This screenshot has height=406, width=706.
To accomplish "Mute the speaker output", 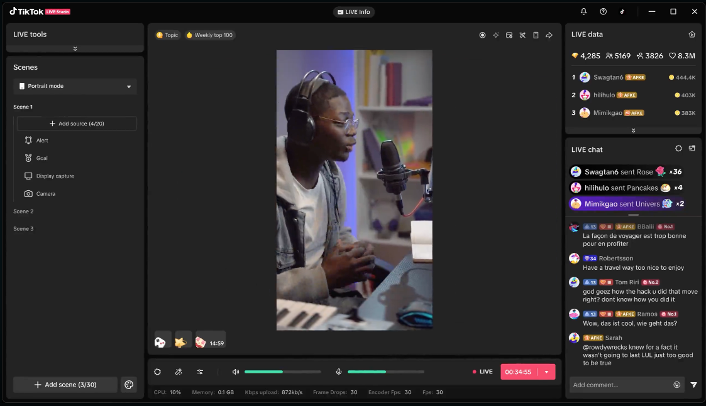I will [x=236, y=371].
